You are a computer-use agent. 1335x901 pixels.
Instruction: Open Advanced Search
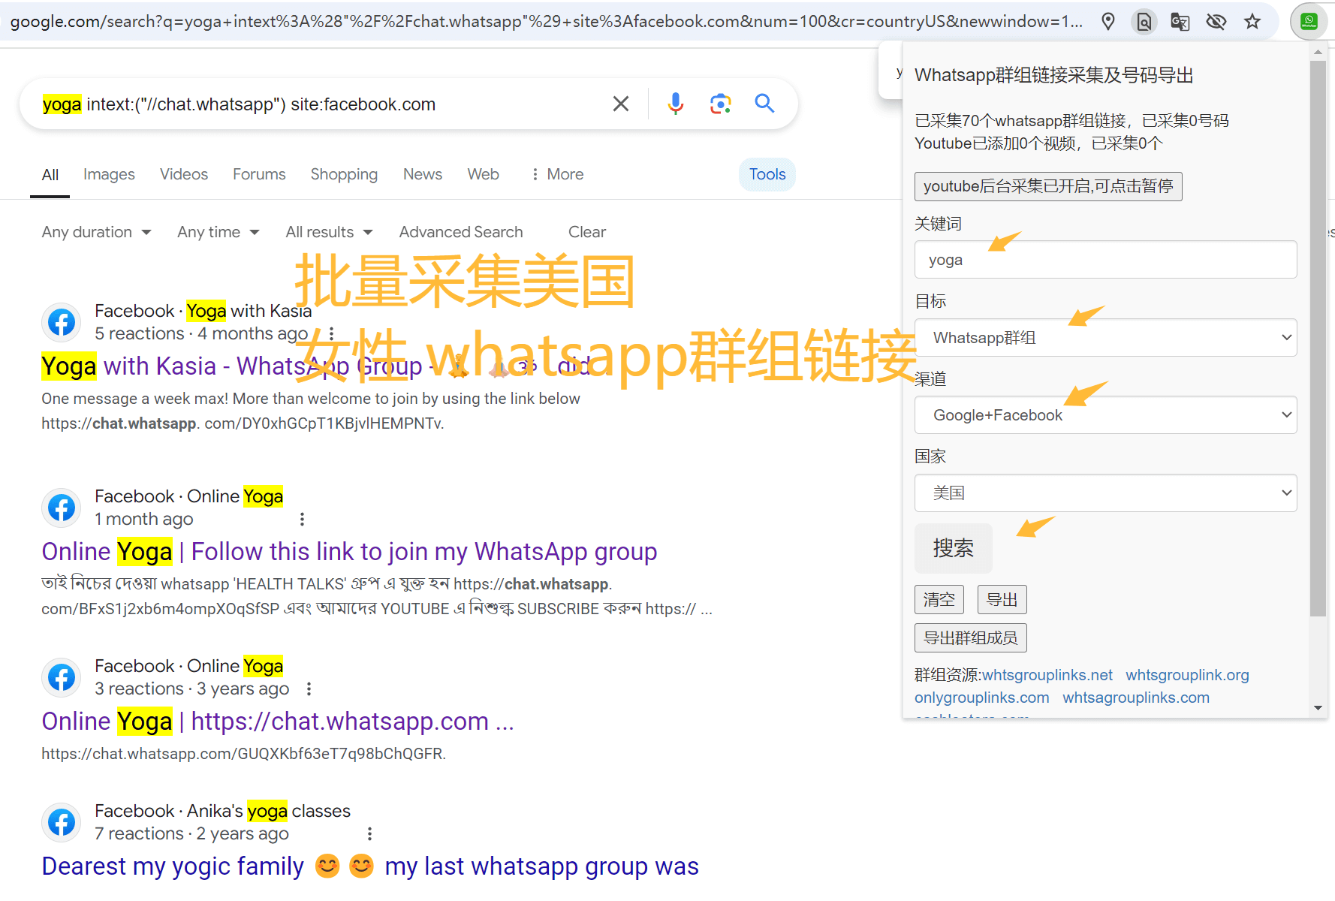[461, 232]
